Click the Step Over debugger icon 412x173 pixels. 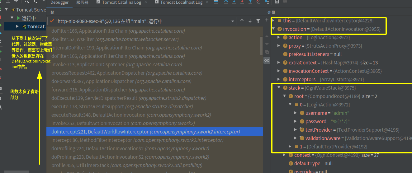[226, 2]
